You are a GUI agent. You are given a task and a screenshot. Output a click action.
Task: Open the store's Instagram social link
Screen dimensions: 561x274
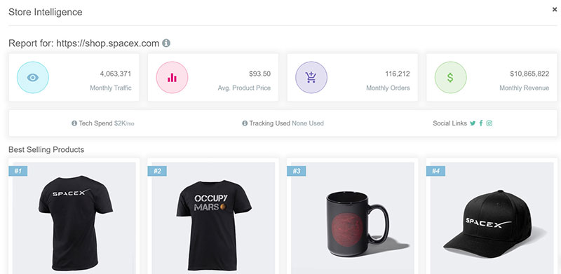coord(489,123)
